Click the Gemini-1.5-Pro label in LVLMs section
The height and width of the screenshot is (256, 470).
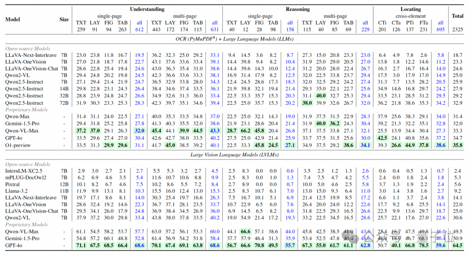[x=22, y=239]
